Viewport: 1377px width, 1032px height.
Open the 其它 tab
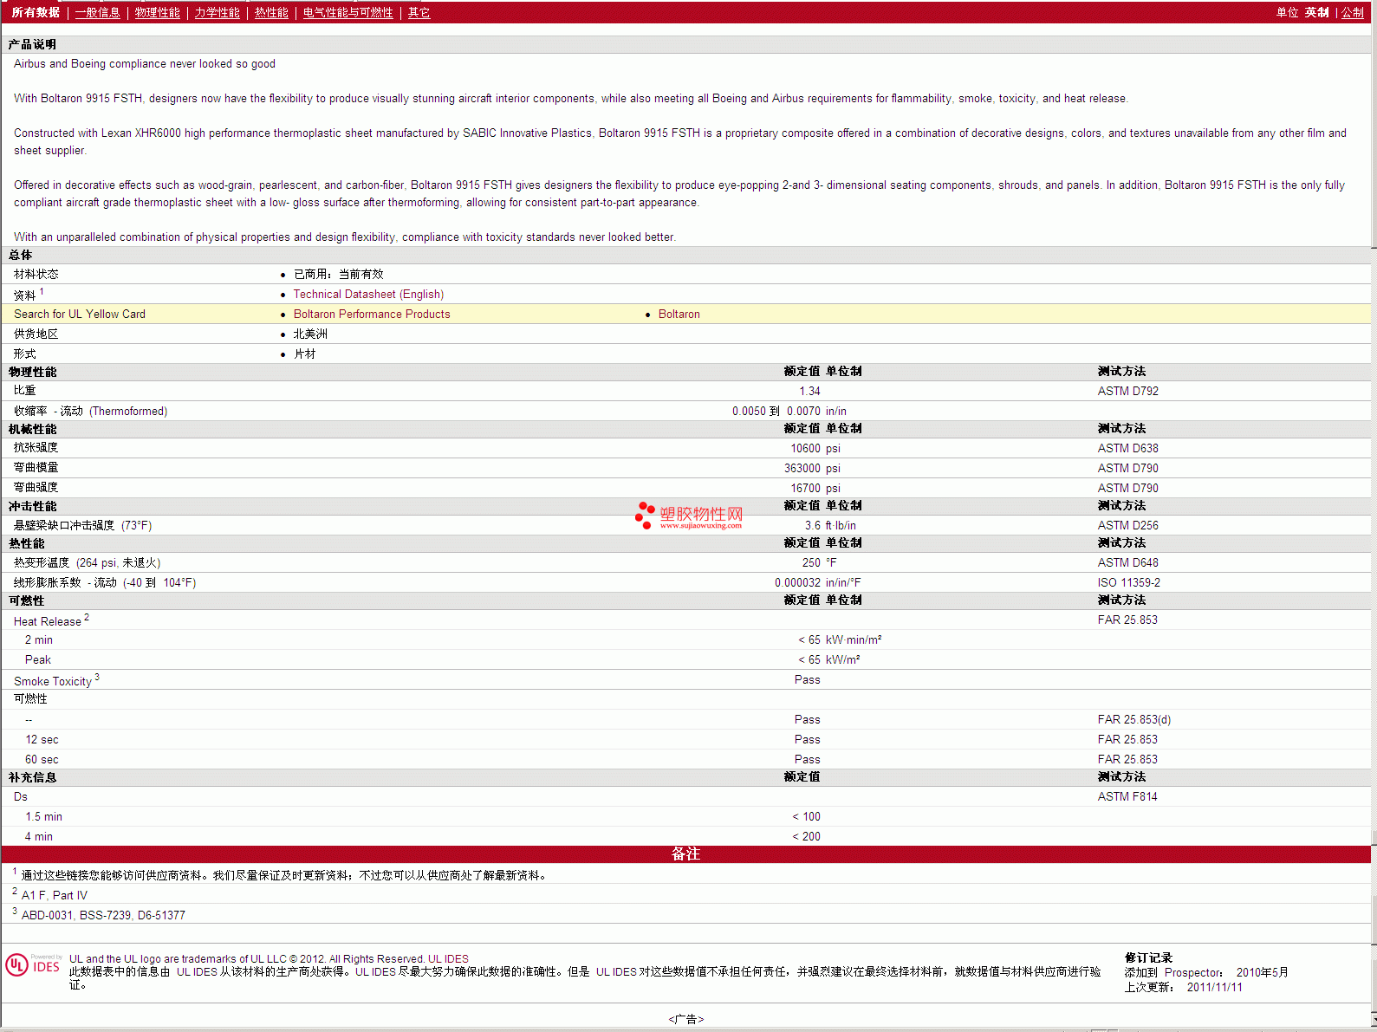coord(419,13)
